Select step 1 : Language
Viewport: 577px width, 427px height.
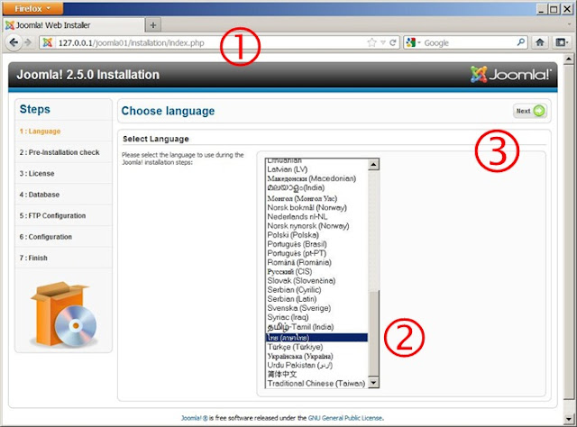[x=40, y=132]
